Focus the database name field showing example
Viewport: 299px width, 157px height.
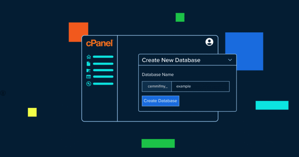click(201, 86)
